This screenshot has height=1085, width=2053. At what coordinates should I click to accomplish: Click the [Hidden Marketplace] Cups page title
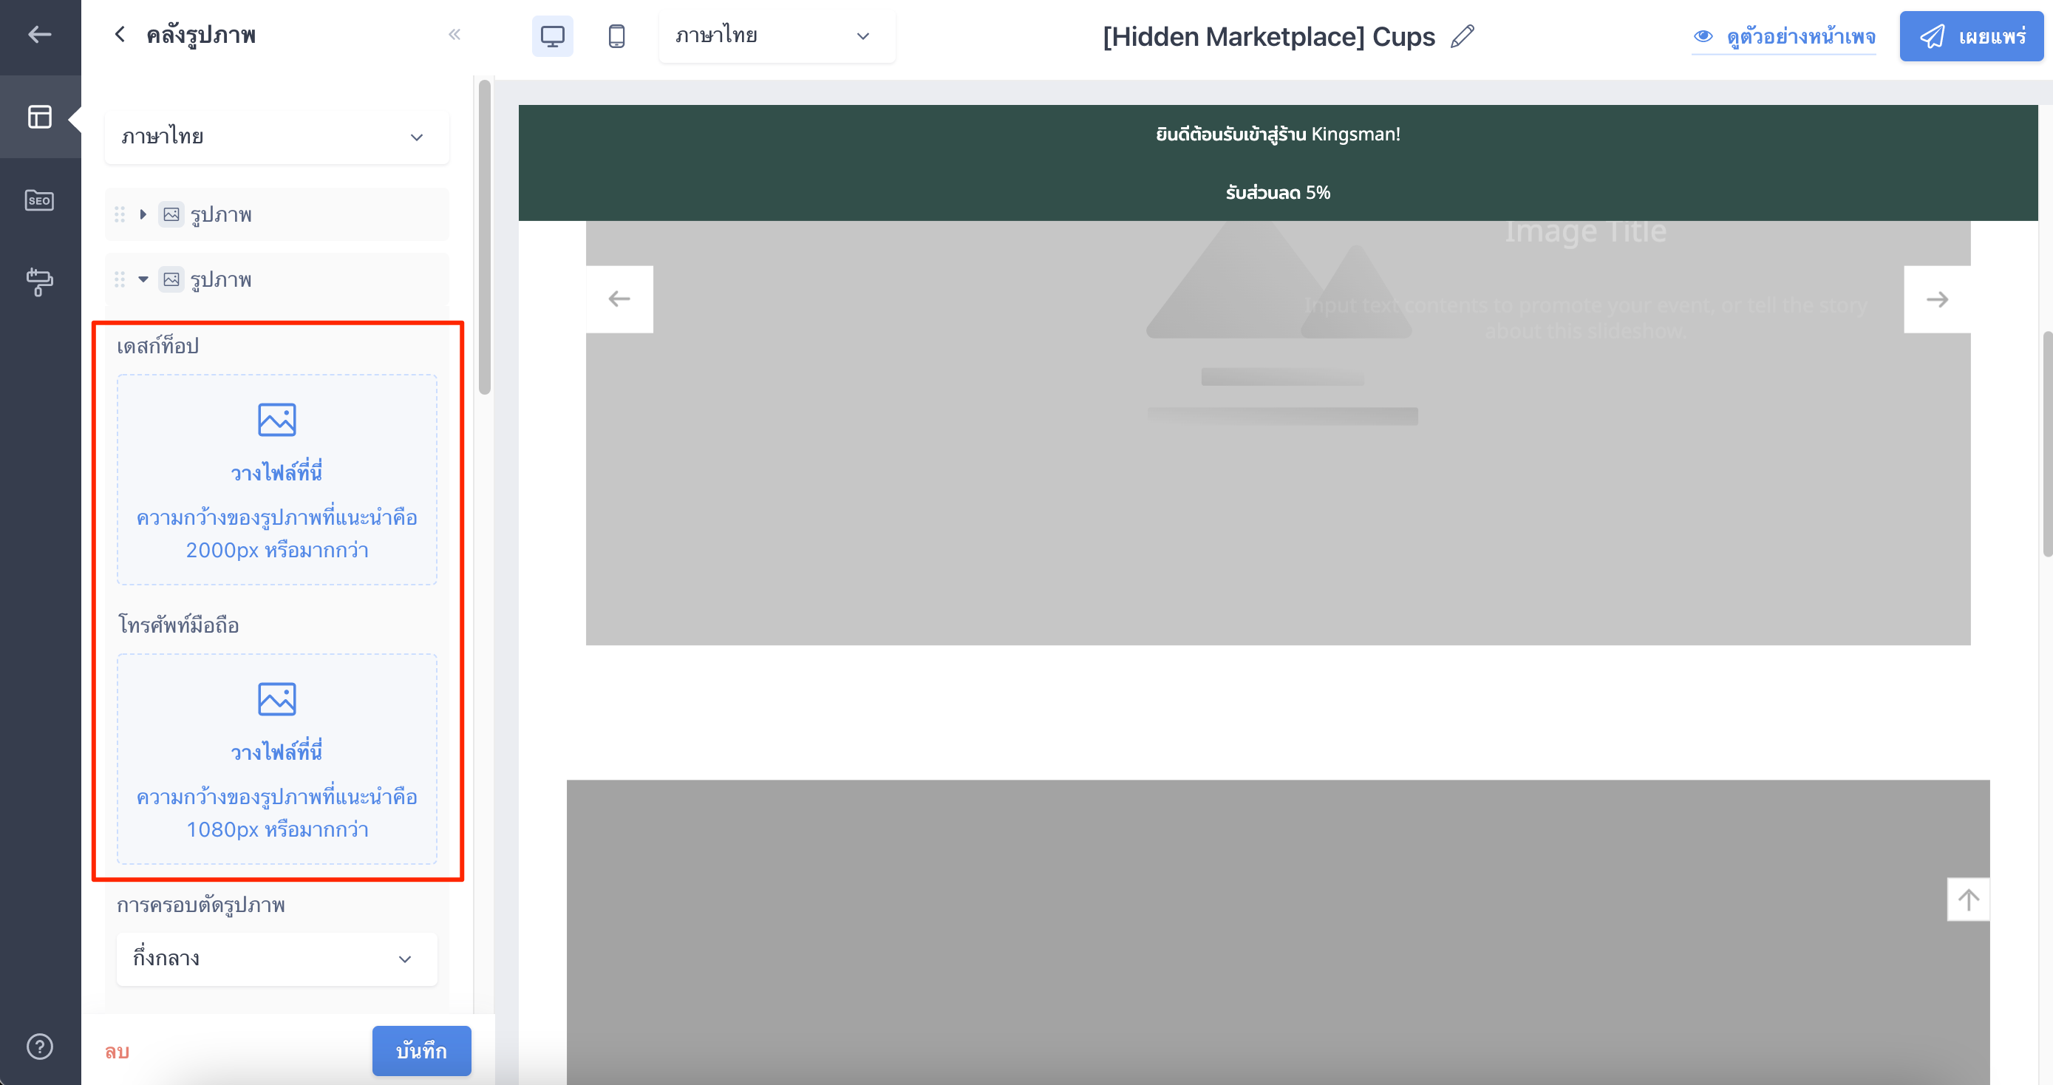click(1269, 37)
